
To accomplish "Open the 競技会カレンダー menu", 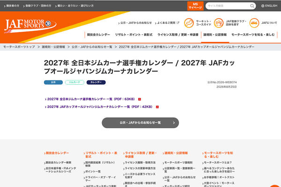I will click(x=98, y=35).
